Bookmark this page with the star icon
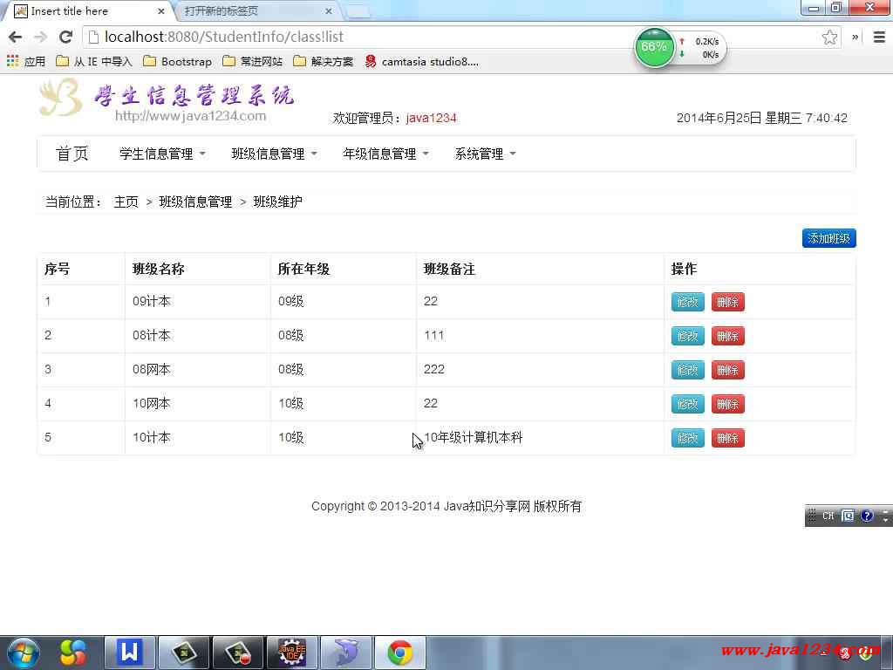Screen dimensions: 893x670 829,37
